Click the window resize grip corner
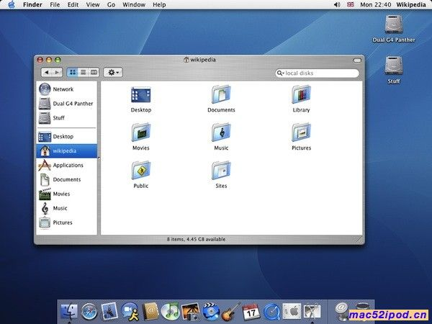Viewport: 432px width, 324px height. click(360, 240)
